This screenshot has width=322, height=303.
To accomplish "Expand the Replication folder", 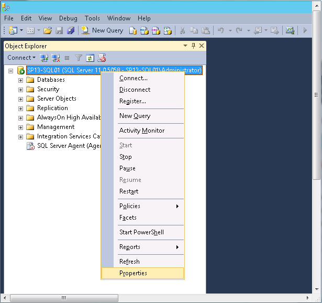I will [x=20, y=109].
